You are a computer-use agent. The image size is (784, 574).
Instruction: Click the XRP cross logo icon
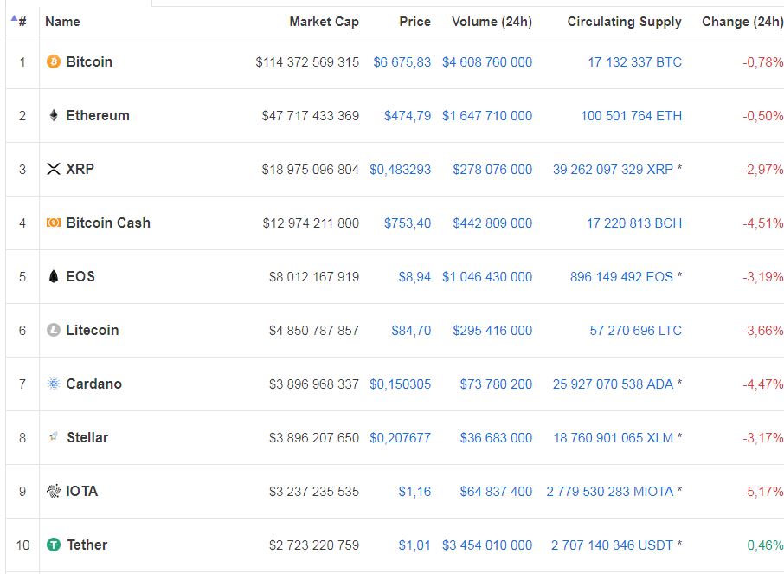(54, 169)
